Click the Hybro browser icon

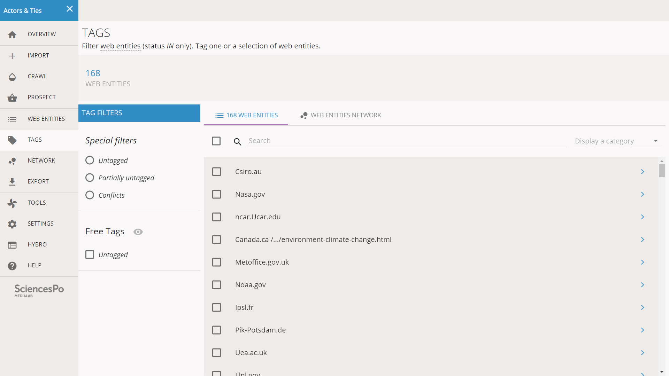(12, 245)
